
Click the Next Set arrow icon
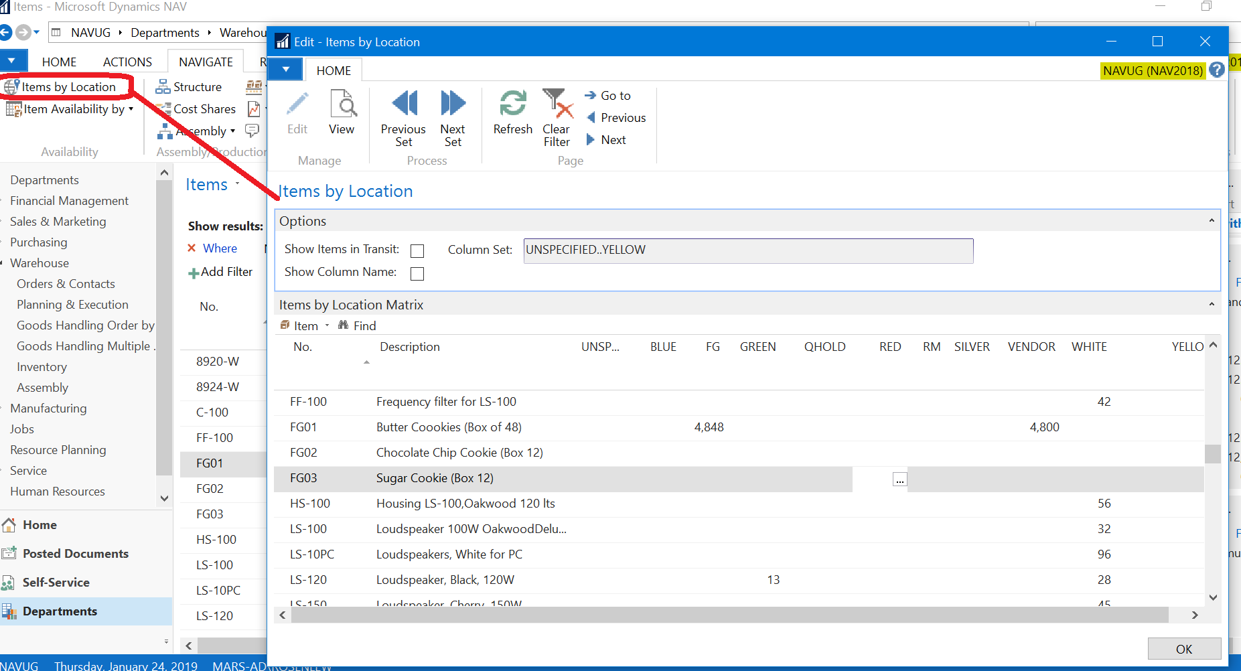453,104
